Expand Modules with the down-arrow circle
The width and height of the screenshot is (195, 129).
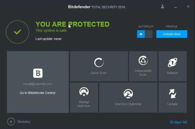coord(11,122)
